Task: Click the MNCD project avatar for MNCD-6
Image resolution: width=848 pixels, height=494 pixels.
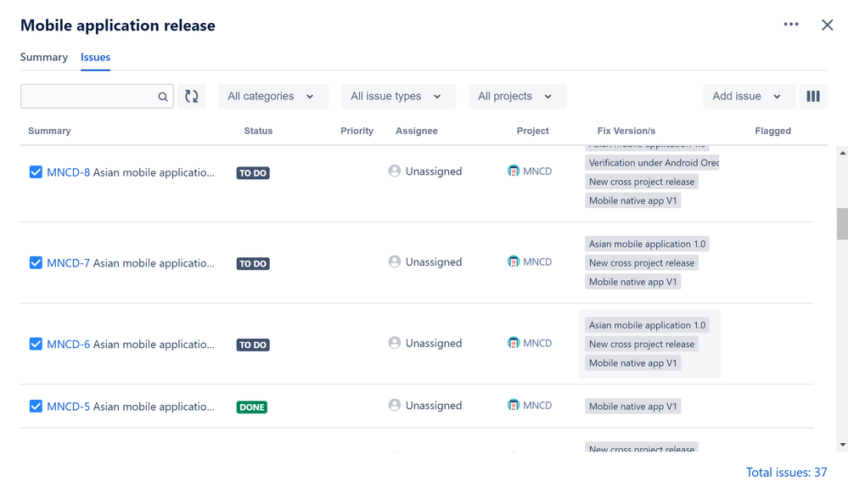Action: 514,343
